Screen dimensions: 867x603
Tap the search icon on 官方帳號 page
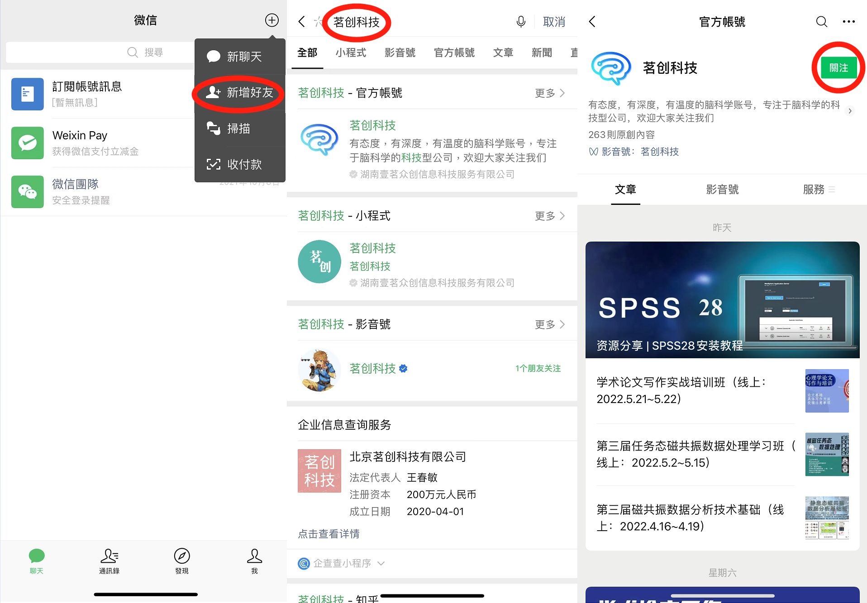click(821, 21)
